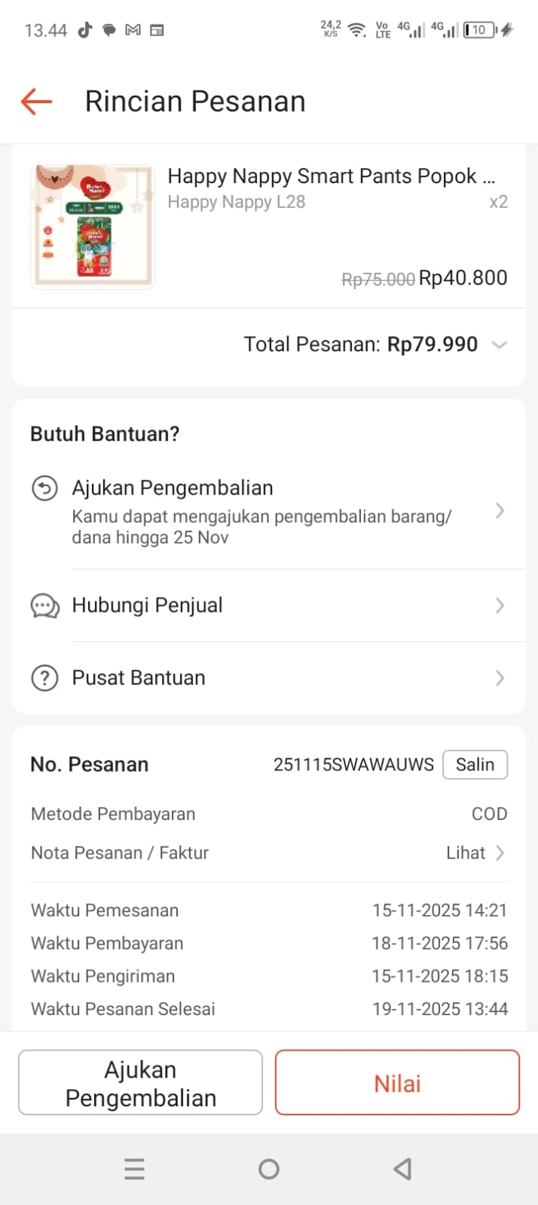Select Hubungi Penjual menu item
Viewport: 538px width, 1205px height.
(x=148, y=606)
